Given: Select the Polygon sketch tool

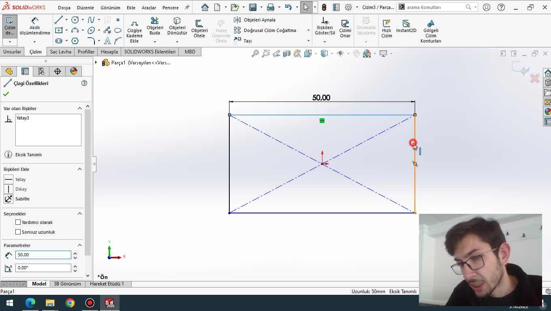Looking at the screenshot, I should click(75, 41).
